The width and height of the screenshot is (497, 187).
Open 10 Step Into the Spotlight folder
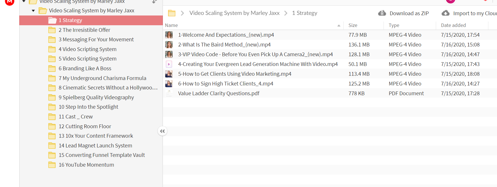tap(88, 107)
